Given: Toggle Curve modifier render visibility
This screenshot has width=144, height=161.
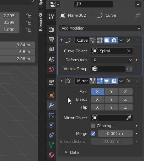Looking at the screenshot, I should pos(114,40).
